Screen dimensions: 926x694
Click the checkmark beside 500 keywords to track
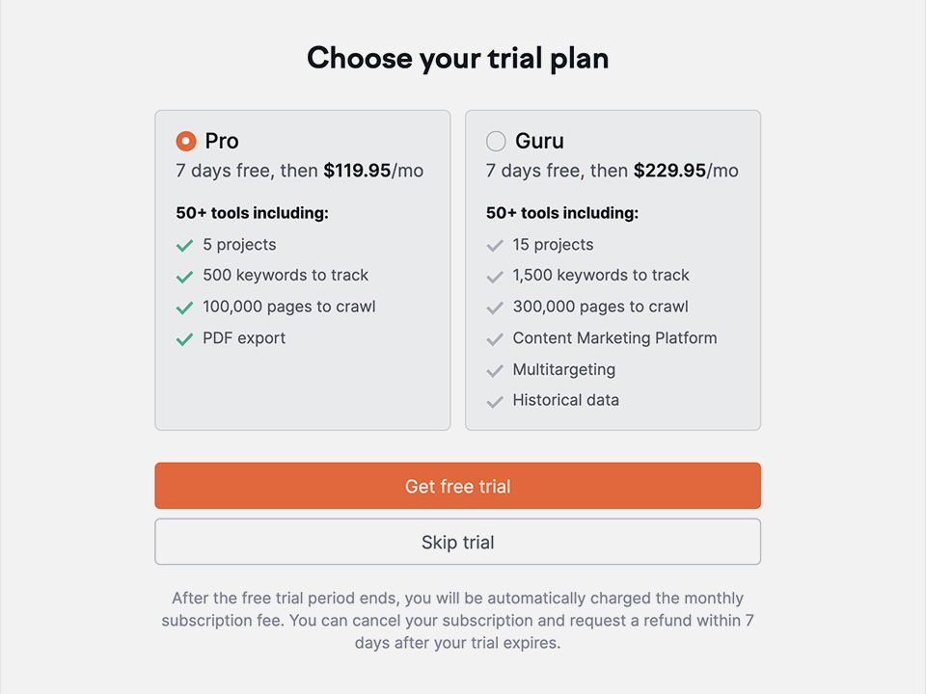[x=185, y=277]
